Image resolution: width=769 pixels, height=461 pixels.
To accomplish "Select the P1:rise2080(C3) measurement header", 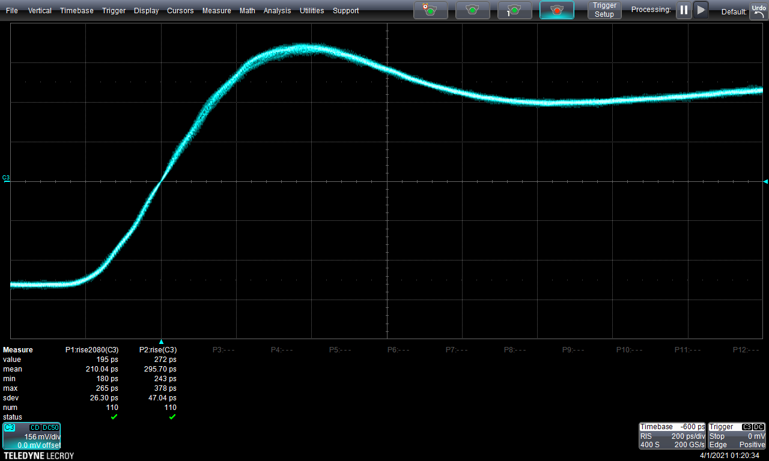I will click(92, 350).
